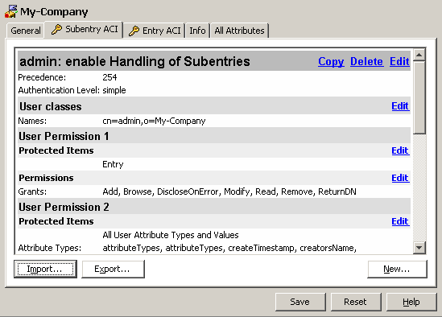
Task: Copy the admin subentries ACI
Action: pos(331,61)
